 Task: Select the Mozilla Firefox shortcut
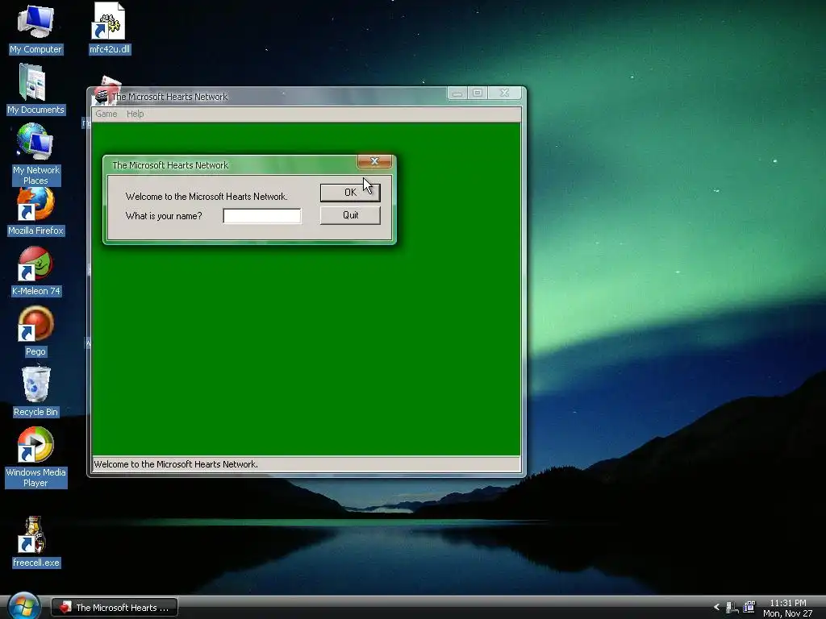coord(35,213)
